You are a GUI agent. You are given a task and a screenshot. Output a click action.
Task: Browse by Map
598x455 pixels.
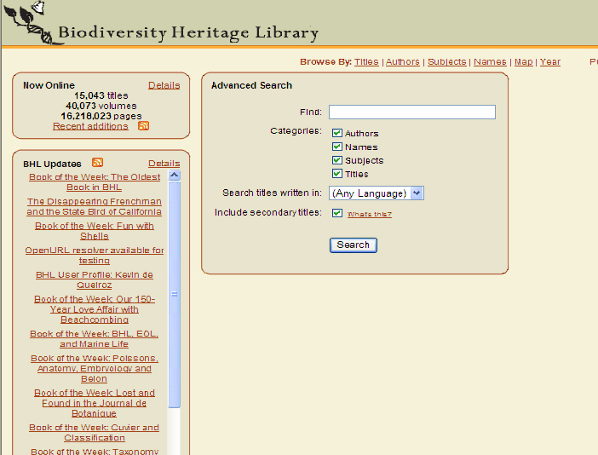point(523,62)
